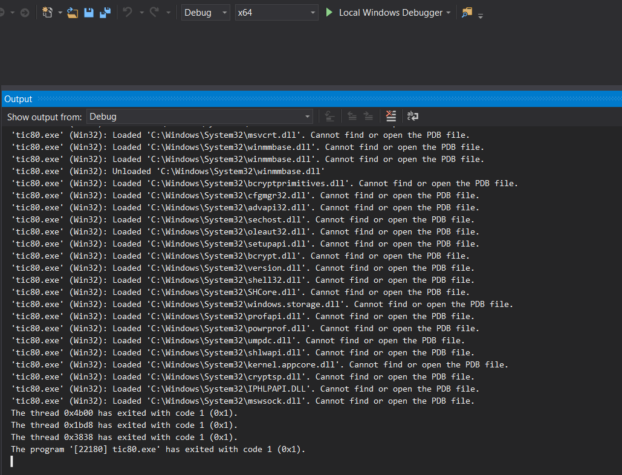Toggle Word Wrap in the Output window
Viewport: 622px width, 475px height.
412,116
